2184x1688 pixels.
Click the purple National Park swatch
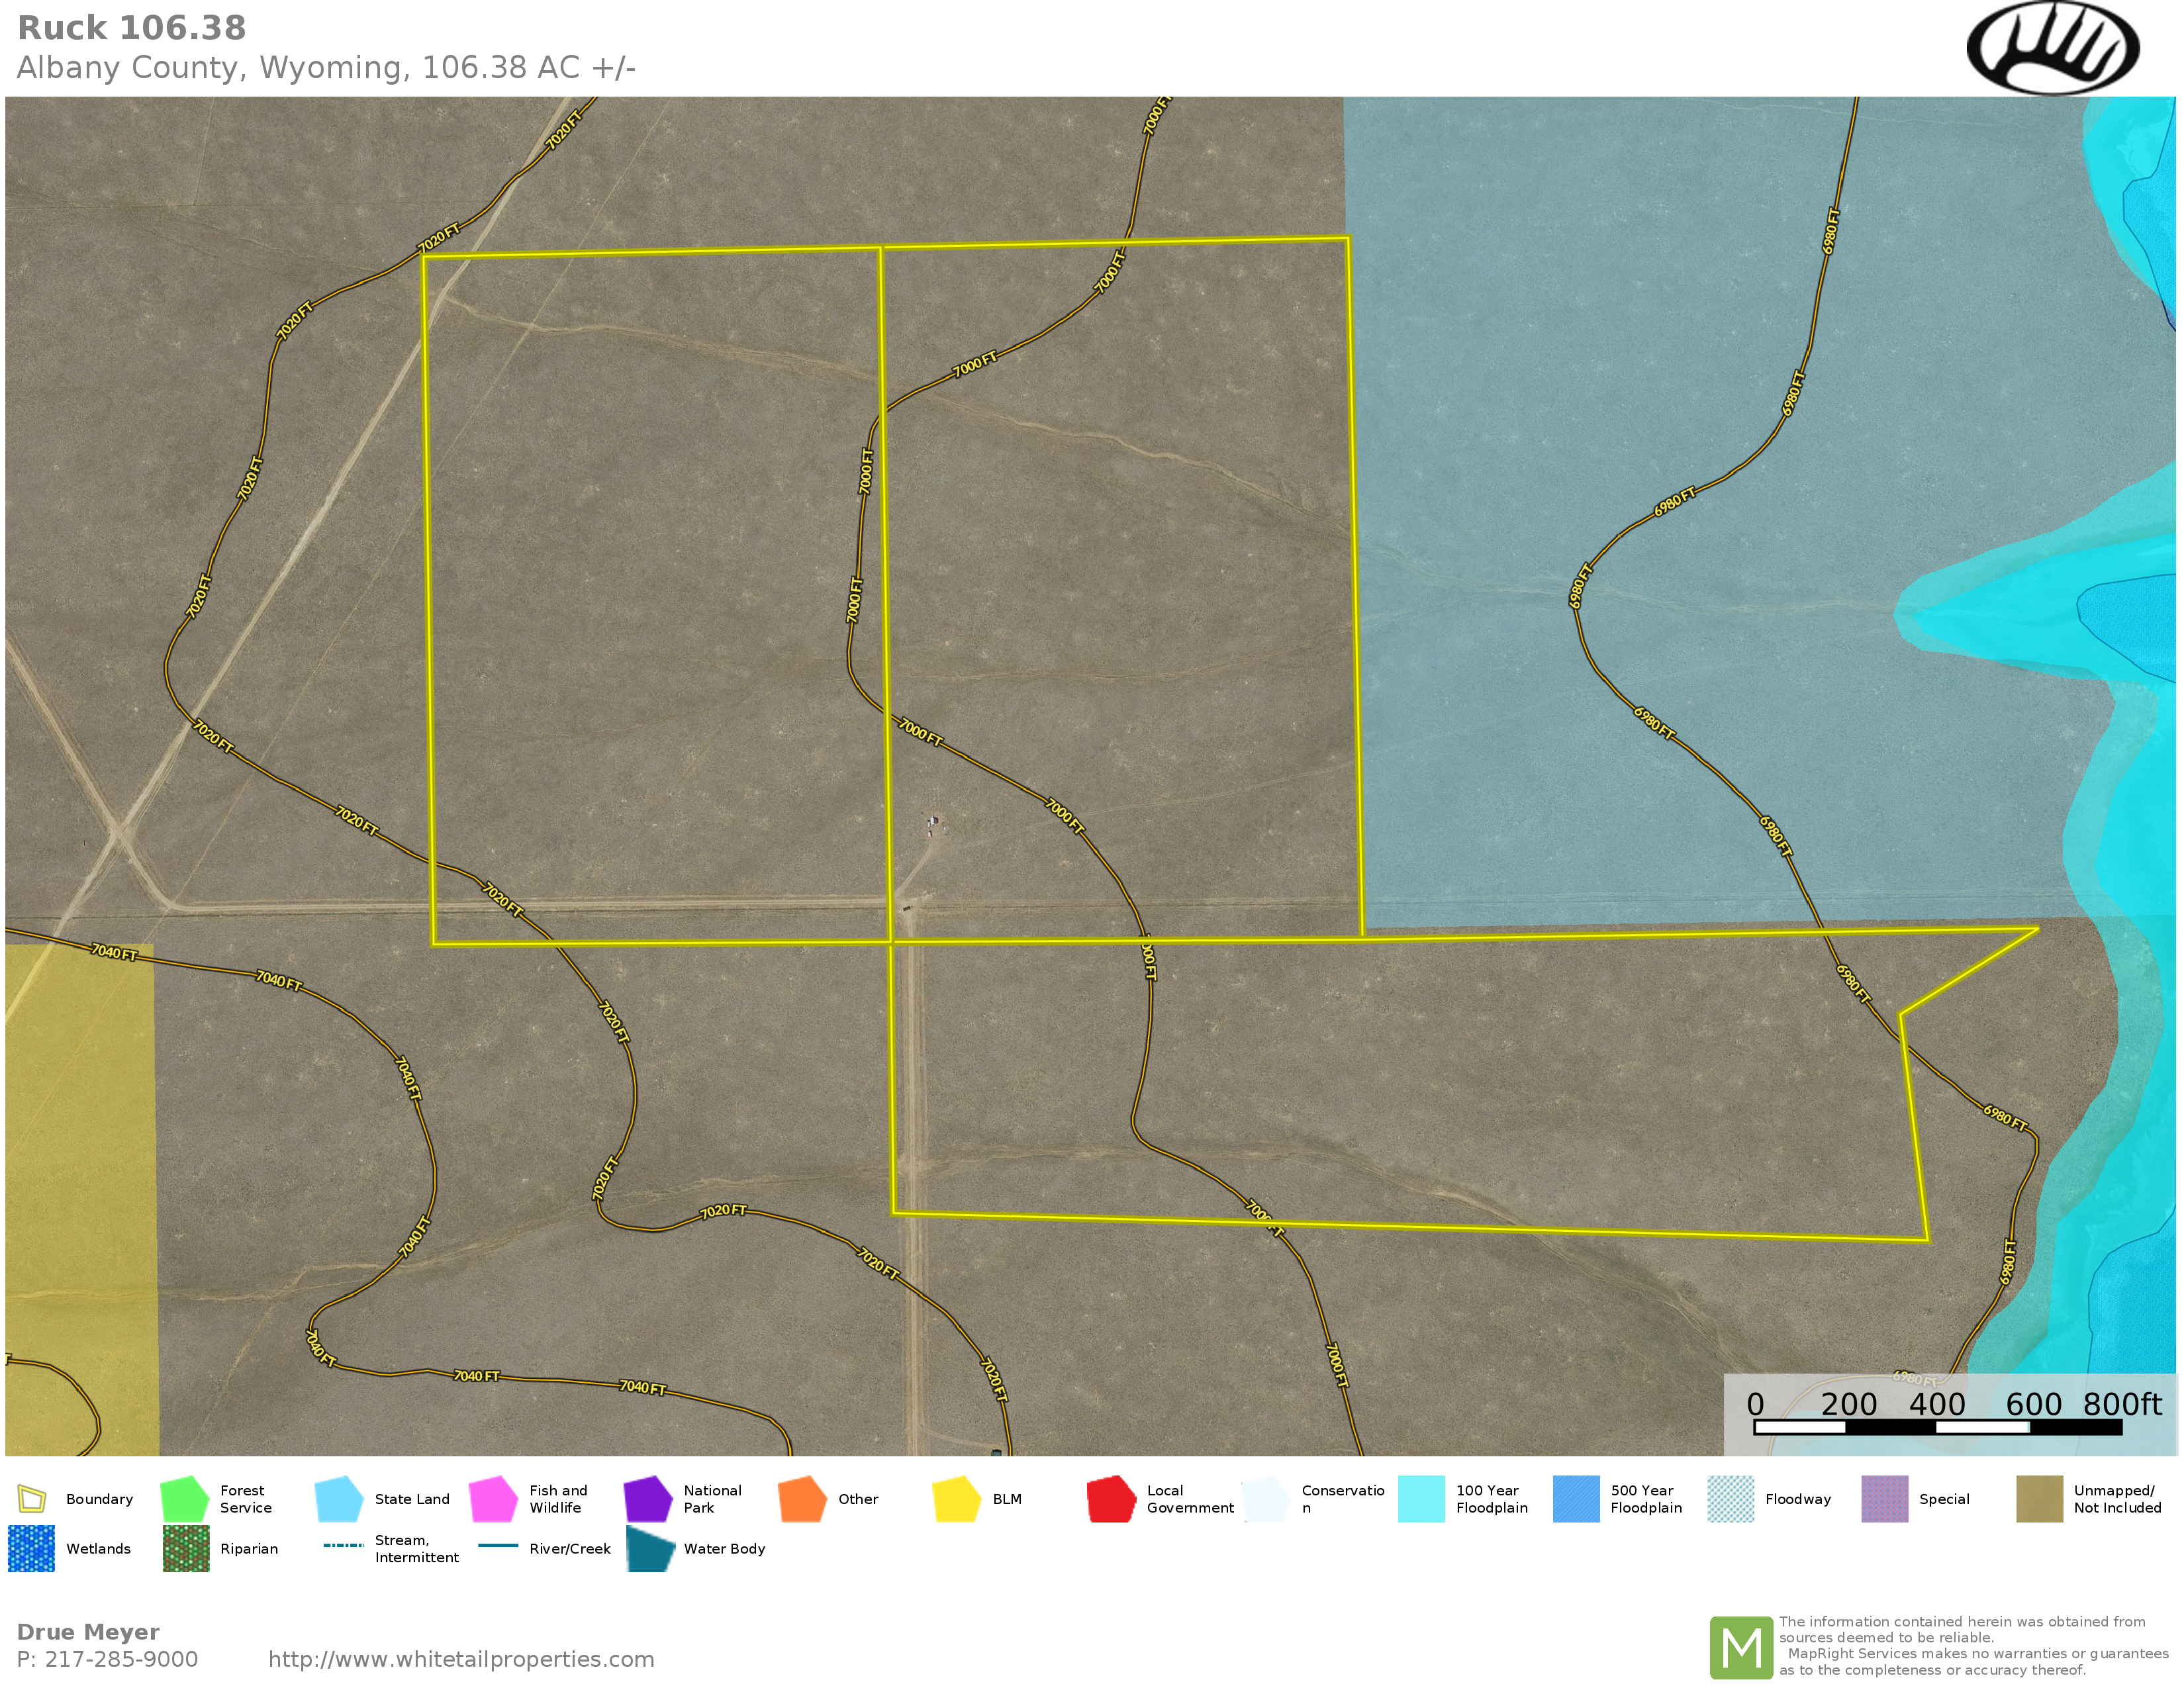click(x=648, y=1499)
